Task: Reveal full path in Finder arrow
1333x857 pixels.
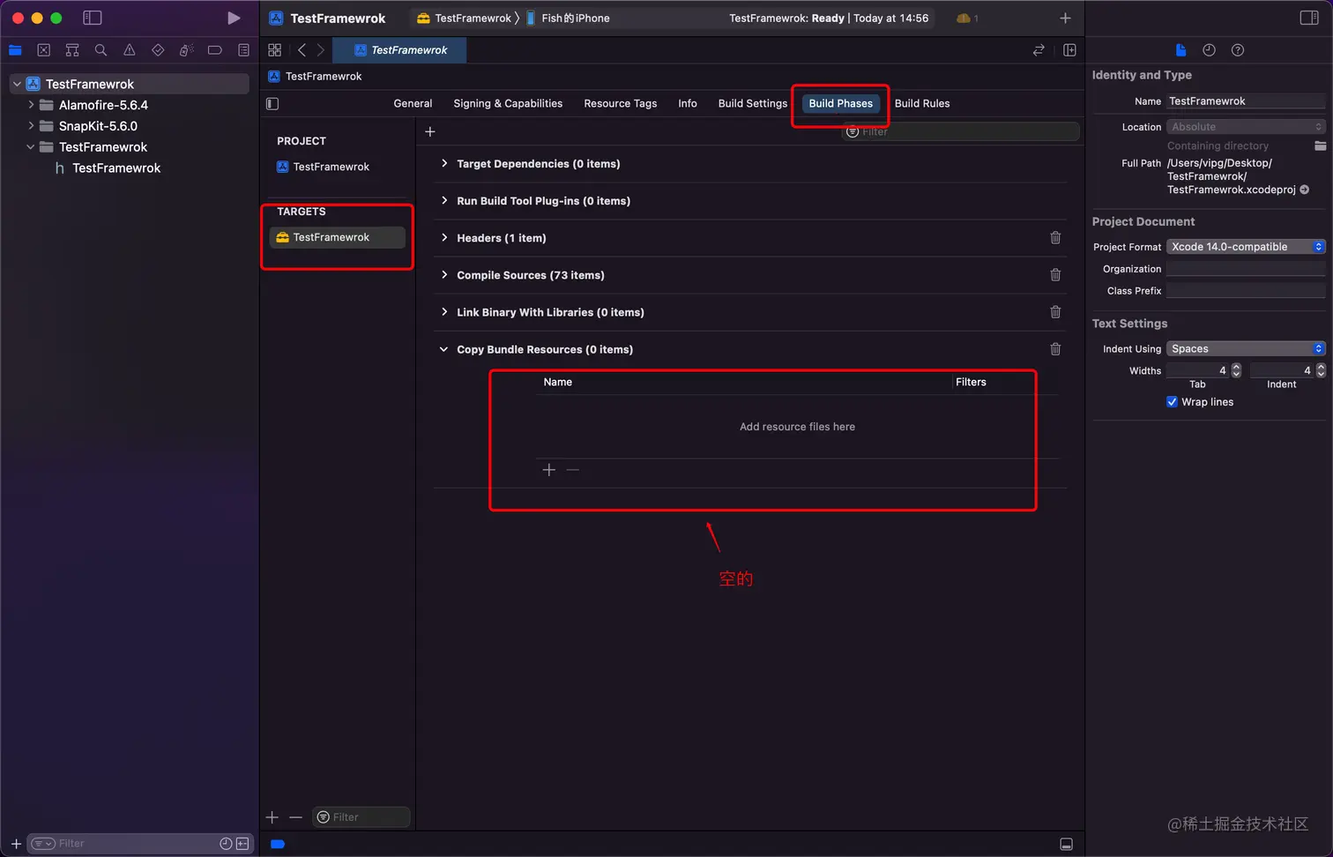Action: [1305, 190]
